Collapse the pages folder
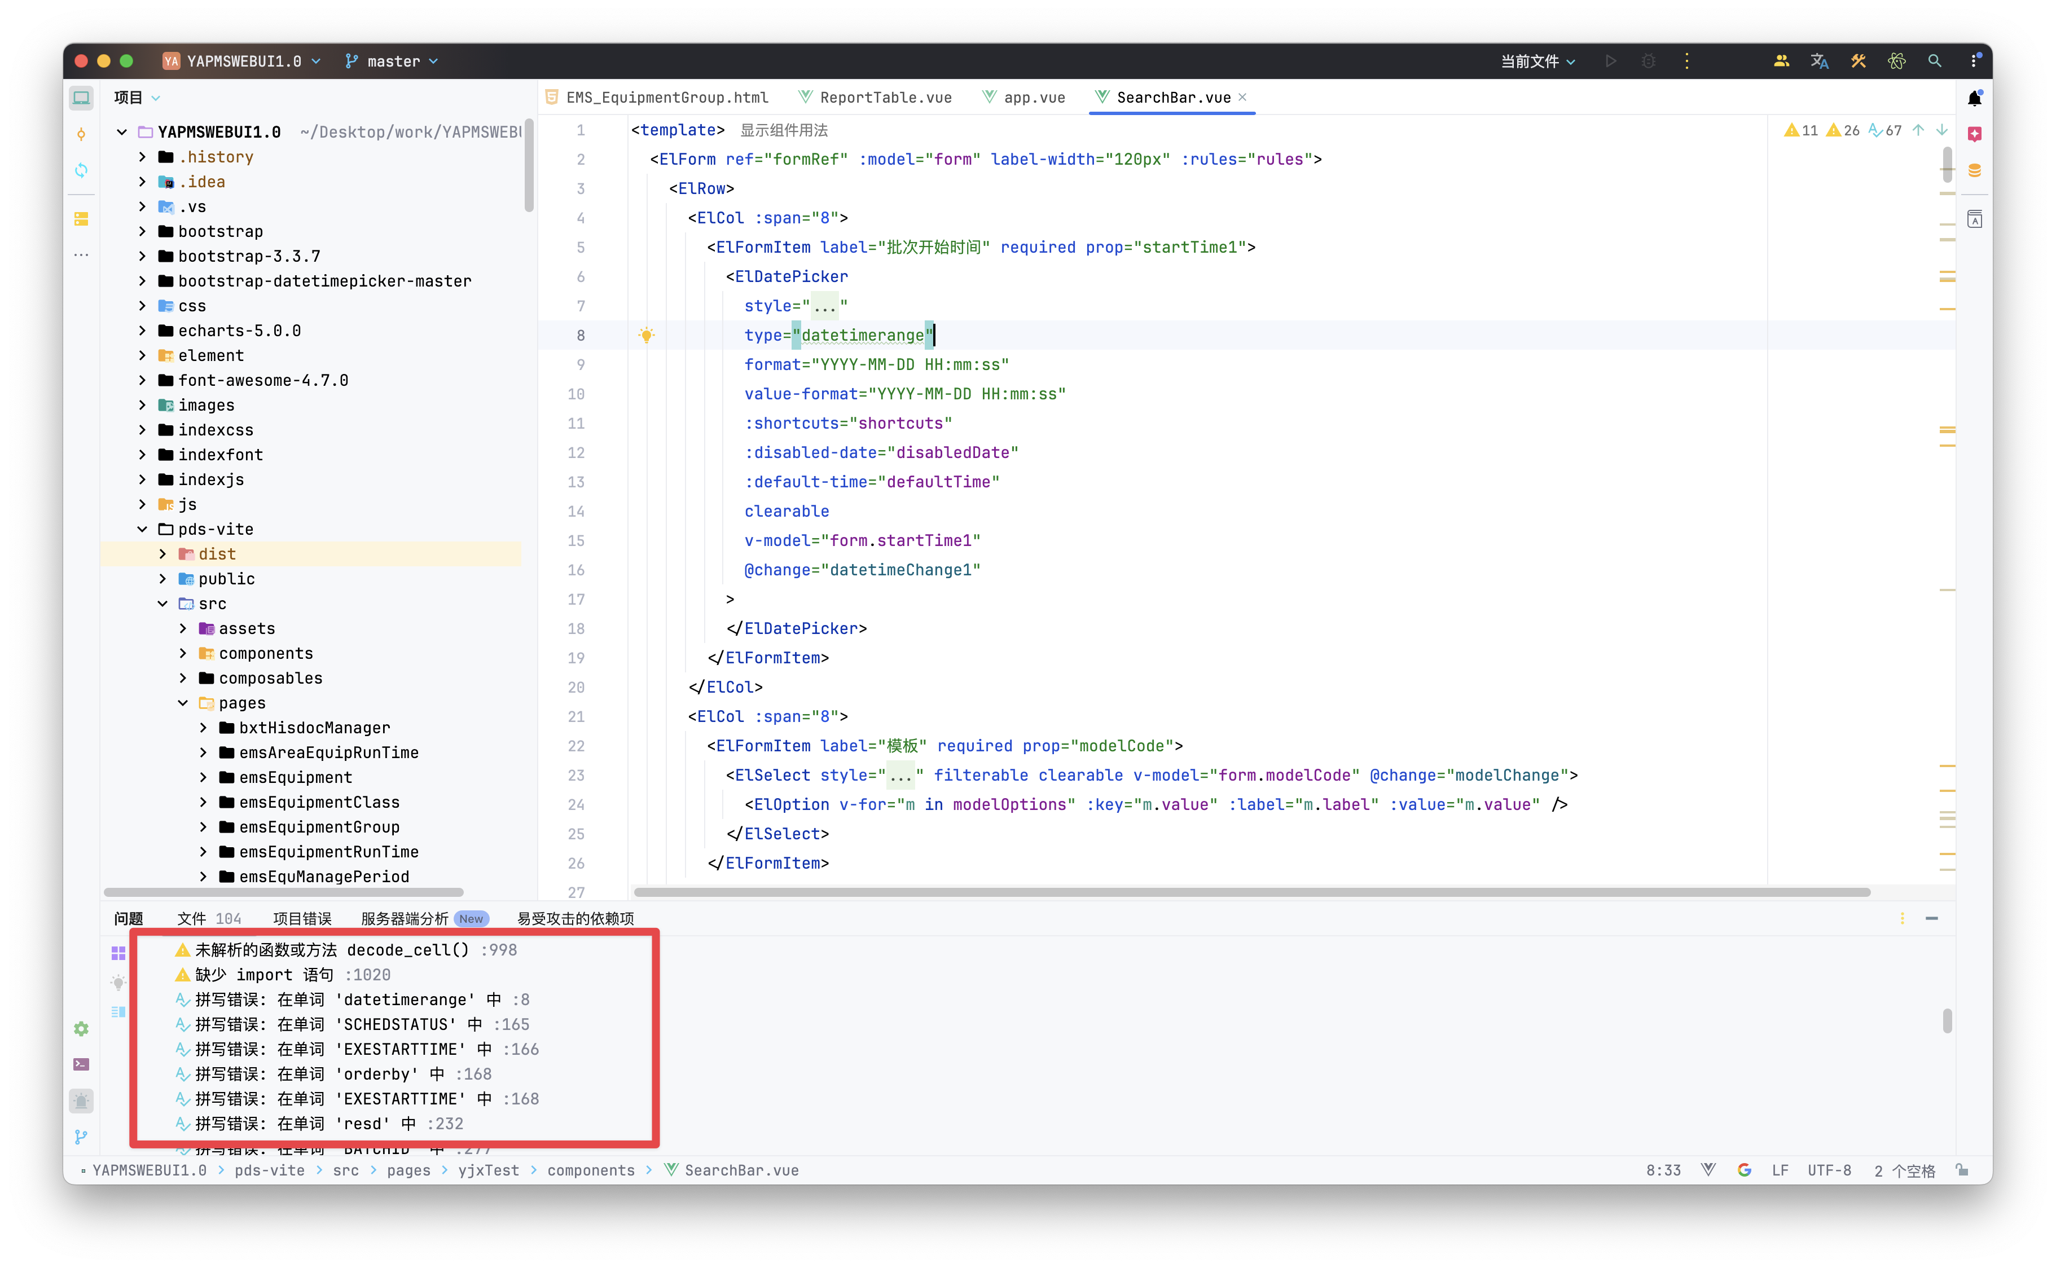The height and width of the screenshot is (1268, 2056). 182,703
